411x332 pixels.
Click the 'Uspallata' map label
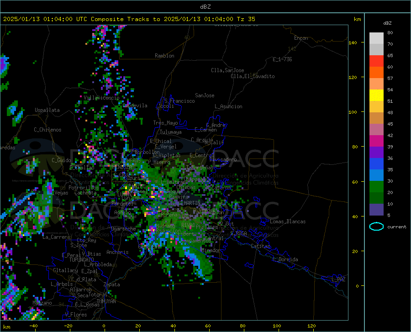47,110
